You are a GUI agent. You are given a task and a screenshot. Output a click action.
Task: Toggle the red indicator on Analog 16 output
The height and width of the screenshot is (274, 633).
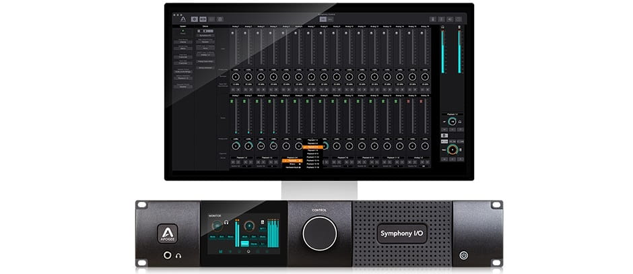[x=421, y=101]
